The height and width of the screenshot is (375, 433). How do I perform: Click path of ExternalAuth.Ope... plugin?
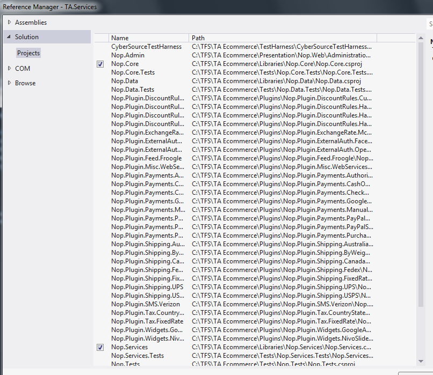[282, 150]
